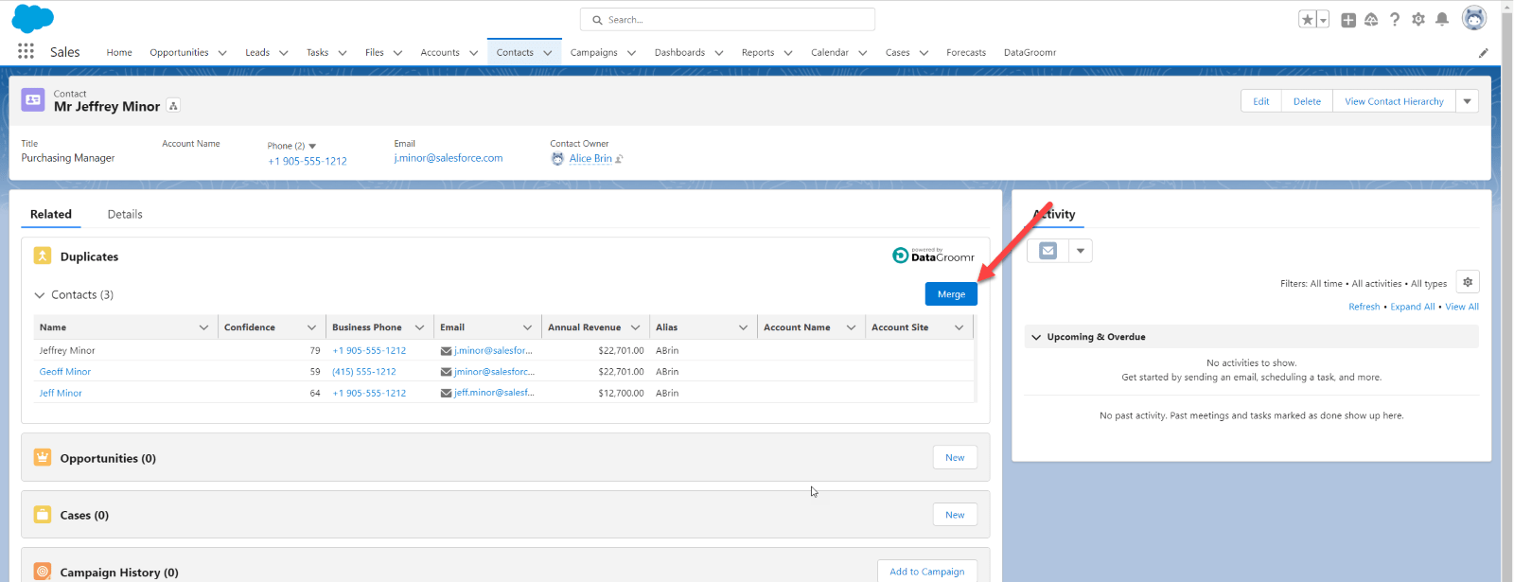Click the Cases related list icon

tap(43, 515)
